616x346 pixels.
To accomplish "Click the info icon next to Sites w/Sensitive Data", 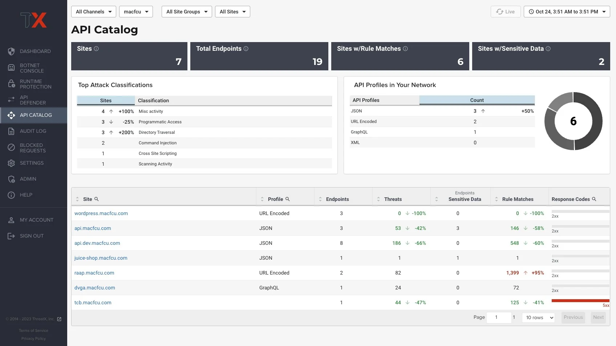I will [x=548, y=49].
